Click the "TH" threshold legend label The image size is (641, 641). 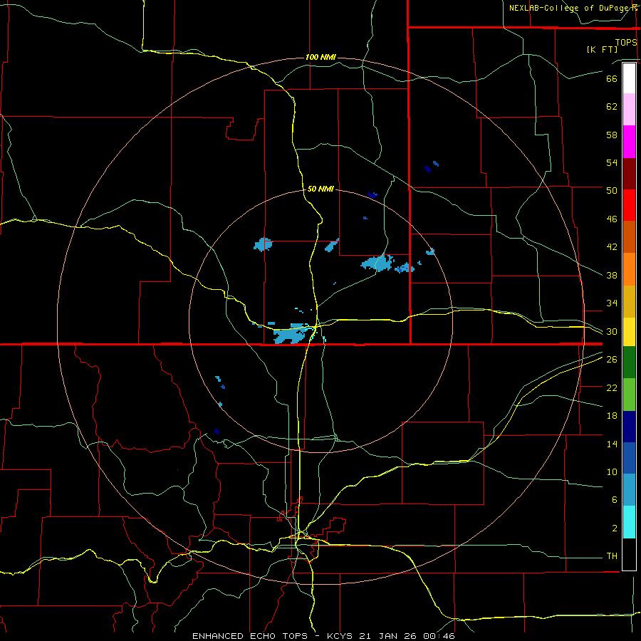[x=612, y=556]
